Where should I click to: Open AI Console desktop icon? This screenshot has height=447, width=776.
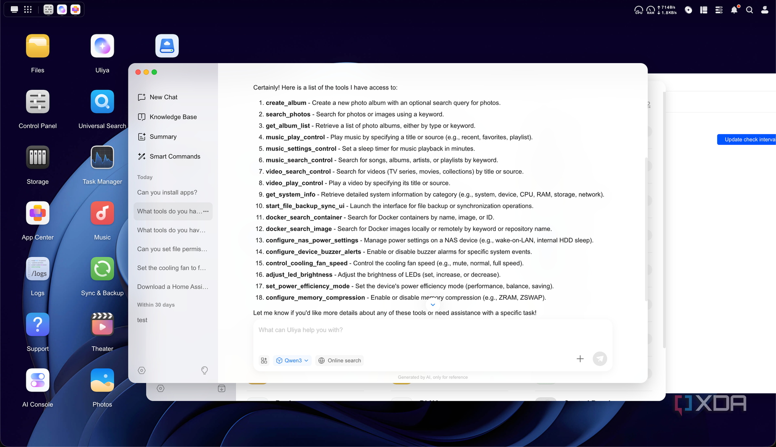pos(38,380)
